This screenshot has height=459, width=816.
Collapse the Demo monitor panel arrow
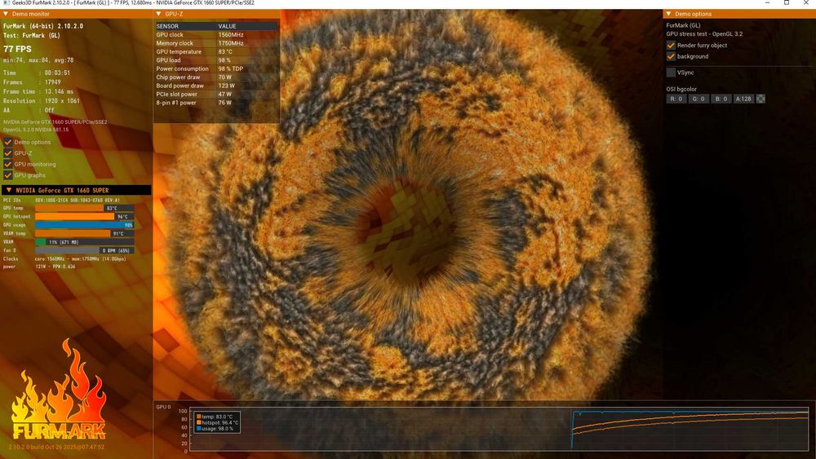(6, 14)
